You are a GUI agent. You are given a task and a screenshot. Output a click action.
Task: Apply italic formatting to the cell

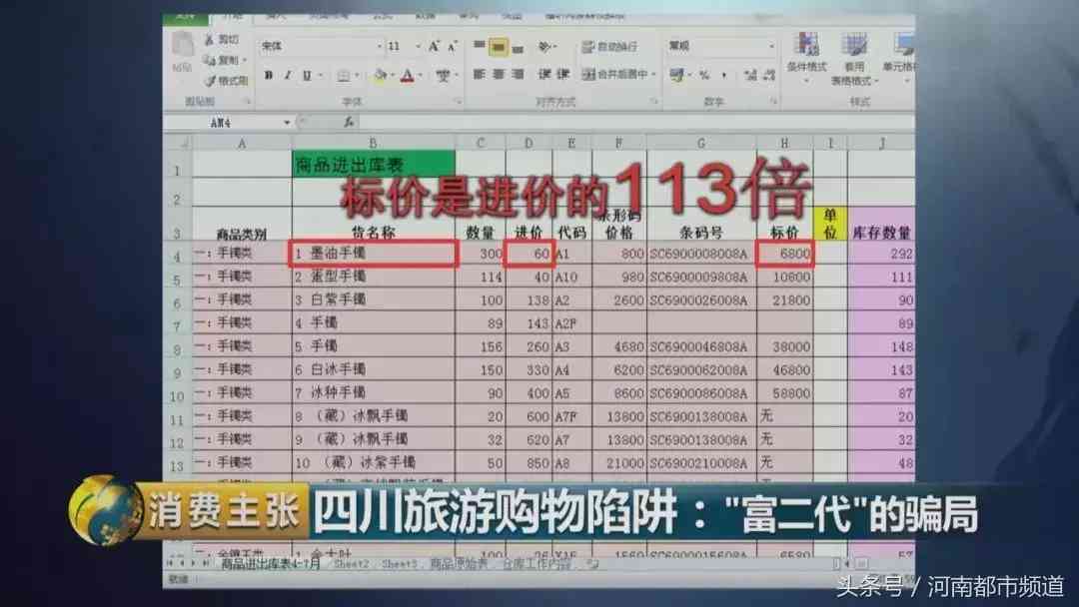(x=288, y=76)
